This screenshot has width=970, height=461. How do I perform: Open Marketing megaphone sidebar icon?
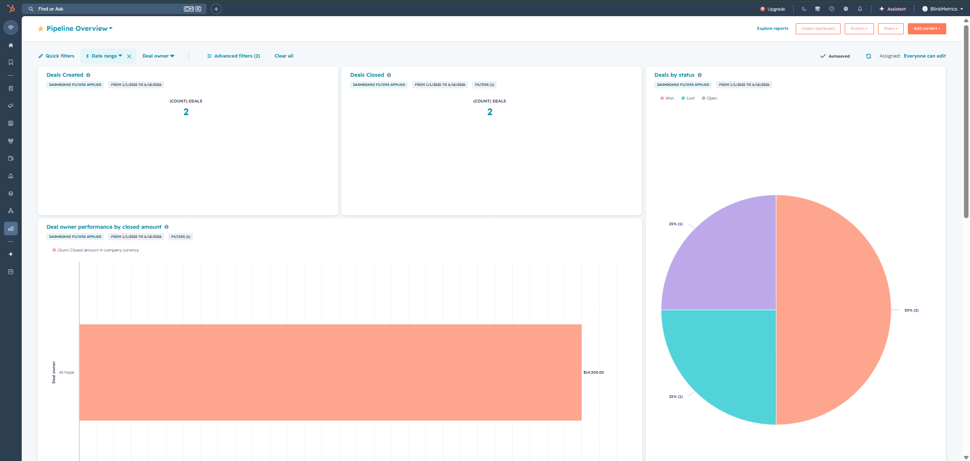click(11, 106)
